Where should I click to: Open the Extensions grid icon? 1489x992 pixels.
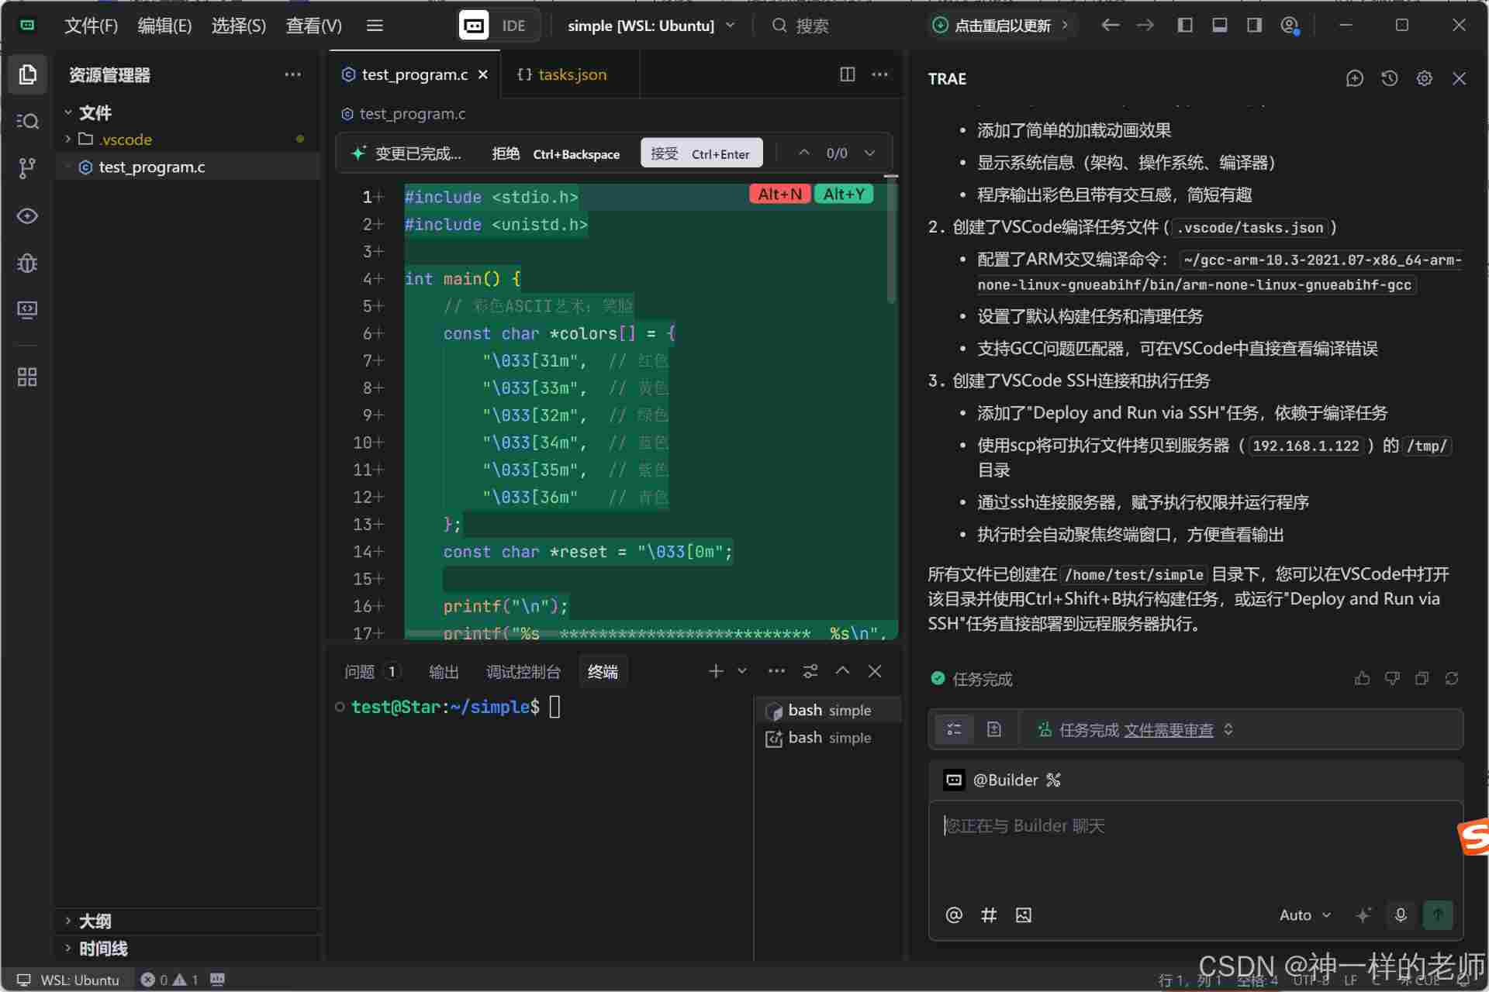[27, 377]
